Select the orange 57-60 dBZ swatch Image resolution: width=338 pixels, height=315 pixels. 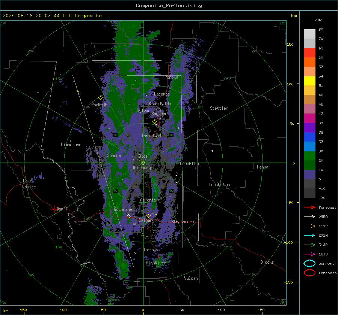pyautogui.click(x=309, y=62)
